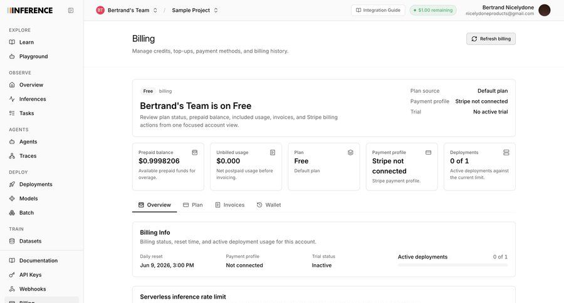Open Agents via its bot icon
Viewport: 564px width, 303px height.
[x=12, y=141]
